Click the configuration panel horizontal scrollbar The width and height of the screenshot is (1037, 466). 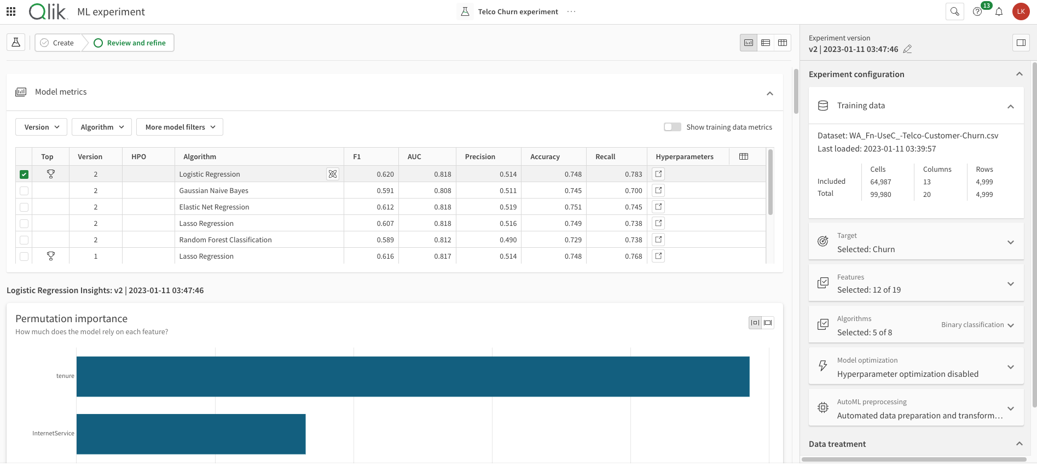coord(914,459)
